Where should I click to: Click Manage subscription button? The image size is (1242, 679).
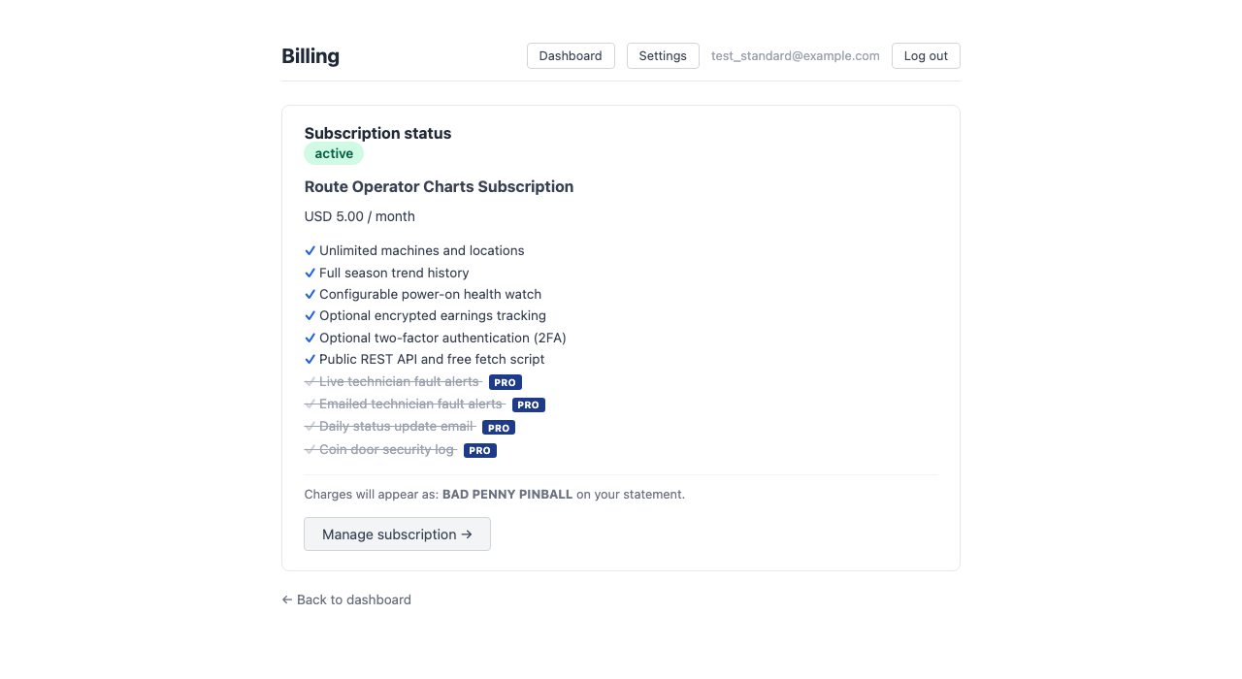[x=397, y=534]
